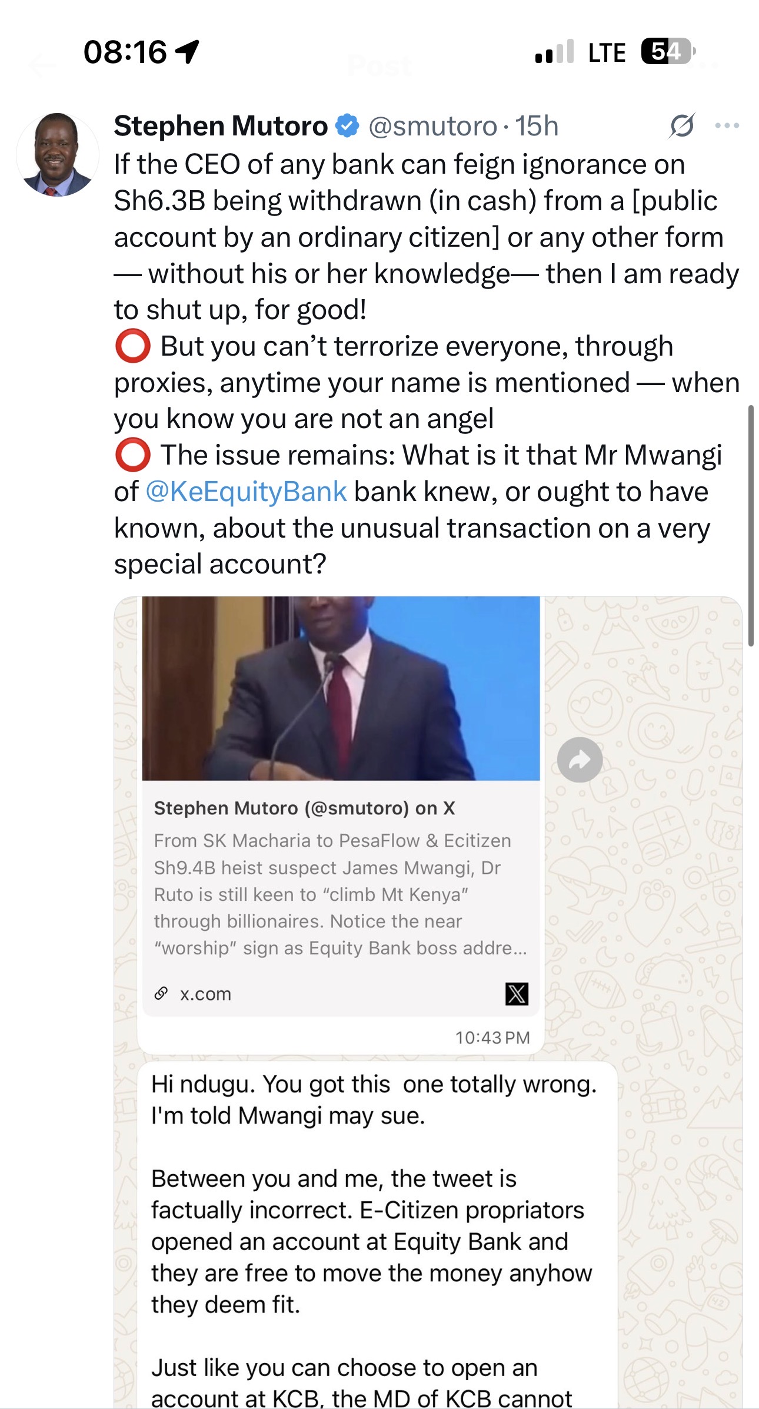The width and height of the screenshot is (759, 1409).
Task: Tap the Stephen Mutoro display name
Action: (x=221, y=126)
